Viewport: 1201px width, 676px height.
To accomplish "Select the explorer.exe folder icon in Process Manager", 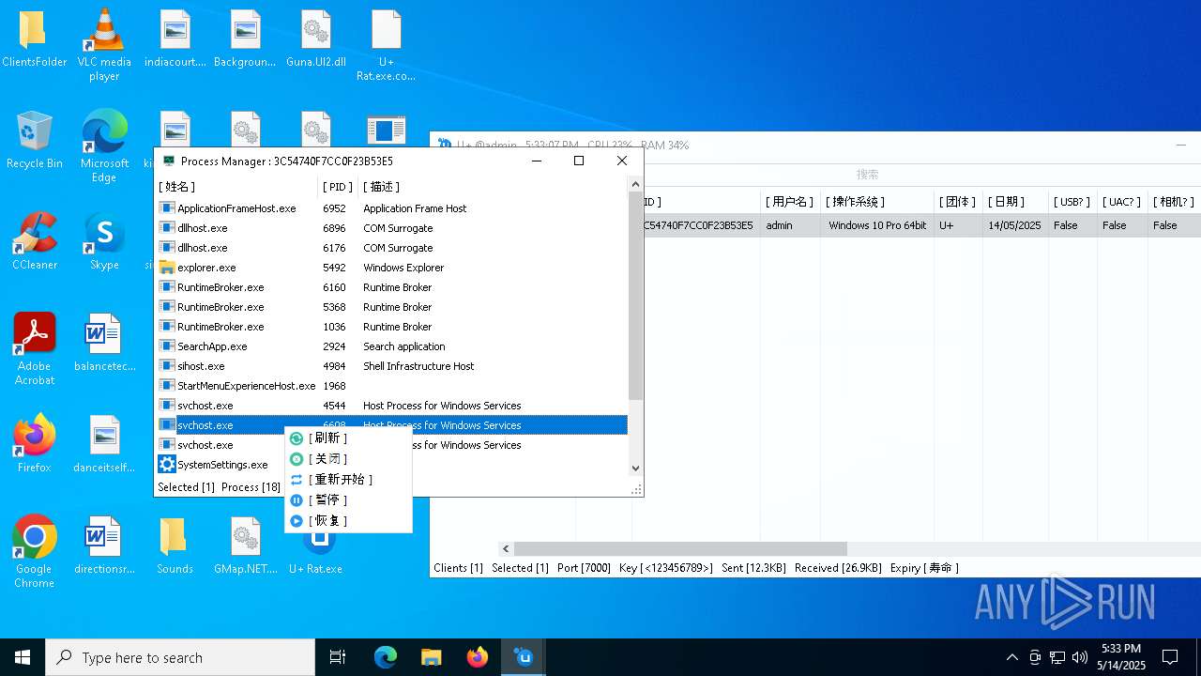I will (x=167, y=268).
